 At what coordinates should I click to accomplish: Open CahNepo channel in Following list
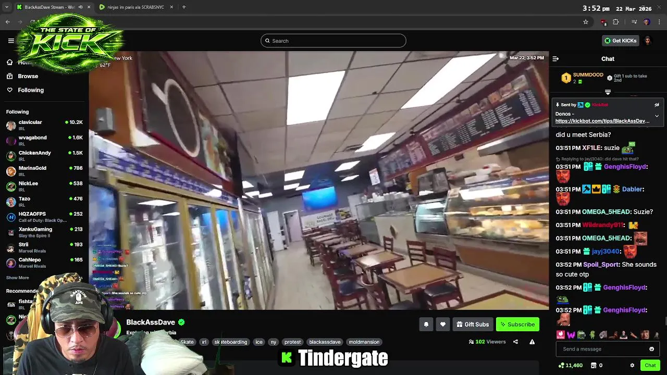point(44,263)
